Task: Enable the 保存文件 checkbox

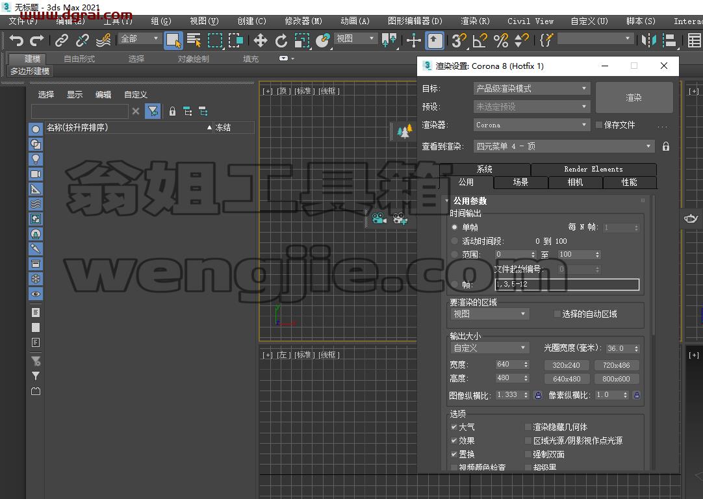Action: (598, 125)
